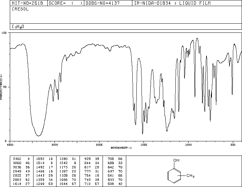The image size is (242, 187).
Task: Click the SDBS-NO=4137 label
Action: click(103, 3)
